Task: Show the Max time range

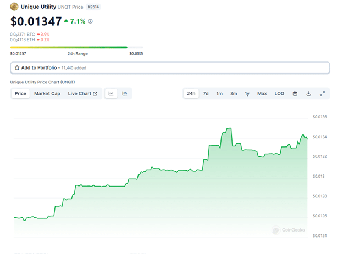Action: tap(262, 94)
